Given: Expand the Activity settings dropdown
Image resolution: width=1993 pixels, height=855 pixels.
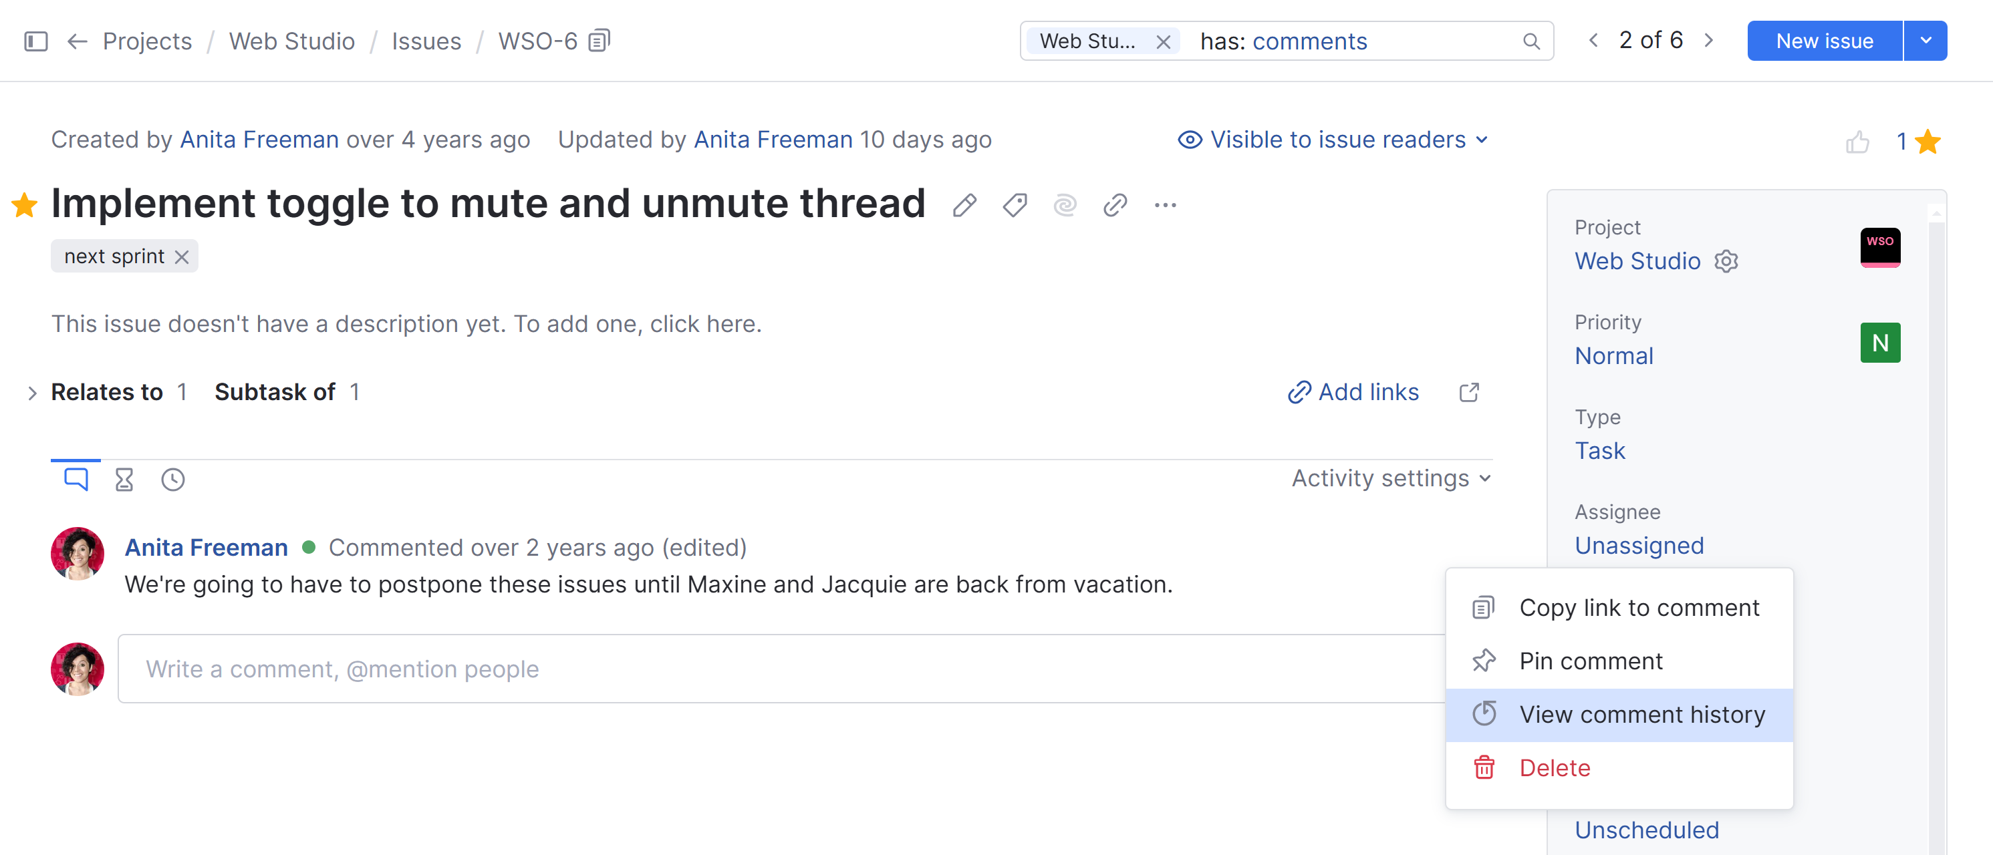Looking at the screenshot, I should [x=1390, y=478].
